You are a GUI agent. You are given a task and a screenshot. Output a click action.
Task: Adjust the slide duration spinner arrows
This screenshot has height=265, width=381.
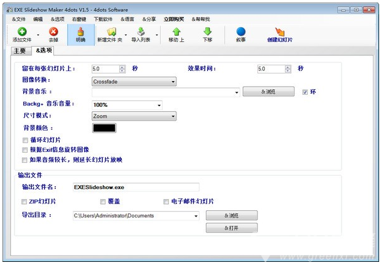pos(122,69)
